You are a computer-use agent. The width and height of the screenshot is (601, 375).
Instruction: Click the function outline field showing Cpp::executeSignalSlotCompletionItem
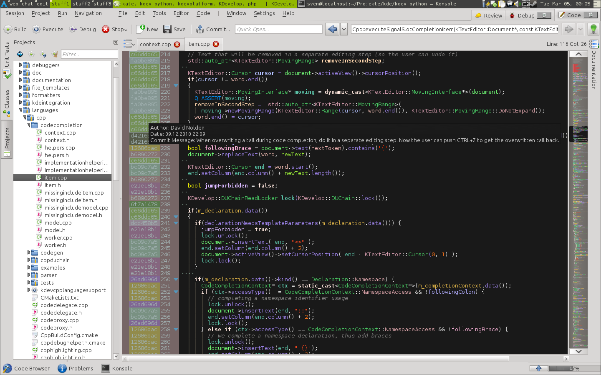tap(454, 29)
